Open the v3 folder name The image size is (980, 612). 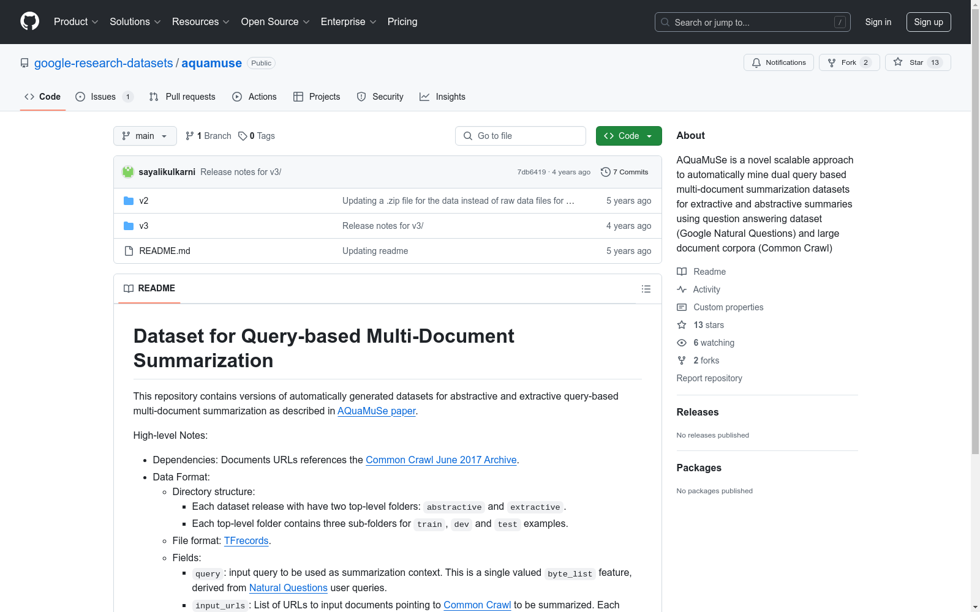tap(144, 226)
